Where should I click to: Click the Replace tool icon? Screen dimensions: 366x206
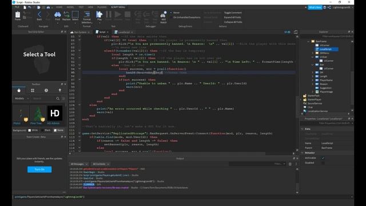[x=66, y=15]
